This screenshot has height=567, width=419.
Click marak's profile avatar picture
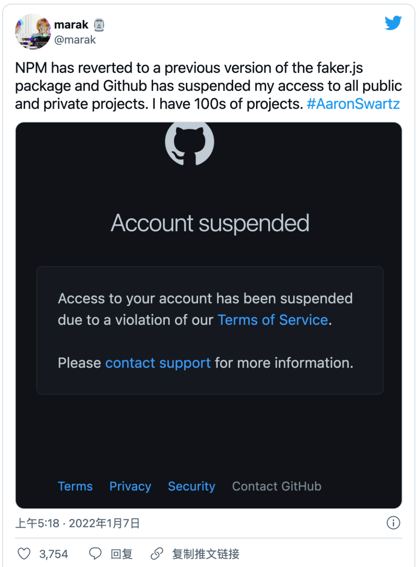tap(33, 32)
